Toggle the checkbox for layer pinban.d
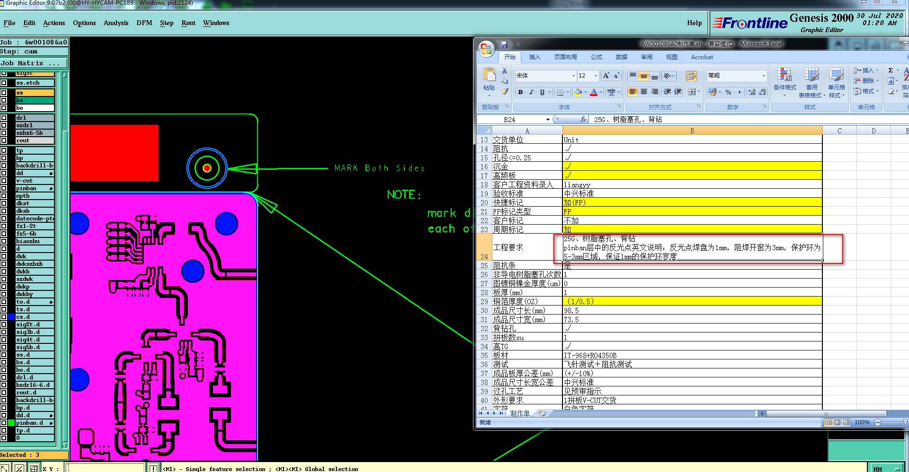909x472 pixels. [4, 423]
